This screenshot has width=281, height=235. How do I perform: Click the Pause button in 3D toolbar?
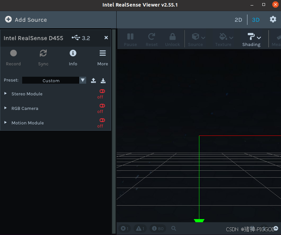pyautogui.click(x=130, y=40)
